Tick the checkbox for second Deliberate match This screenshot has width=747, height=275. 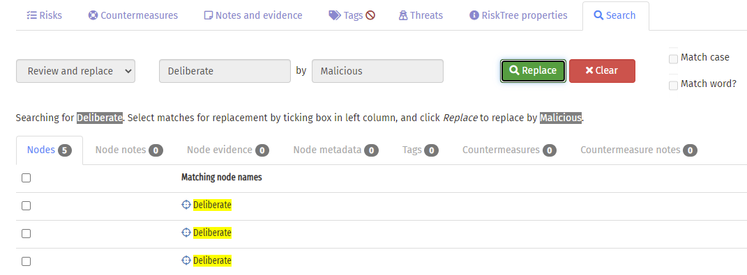[27, 234]
